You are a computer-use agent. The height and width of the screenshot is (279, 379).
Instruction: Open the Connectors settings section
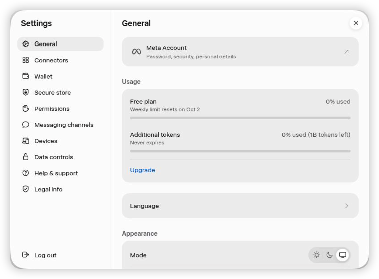coord(60,60)
